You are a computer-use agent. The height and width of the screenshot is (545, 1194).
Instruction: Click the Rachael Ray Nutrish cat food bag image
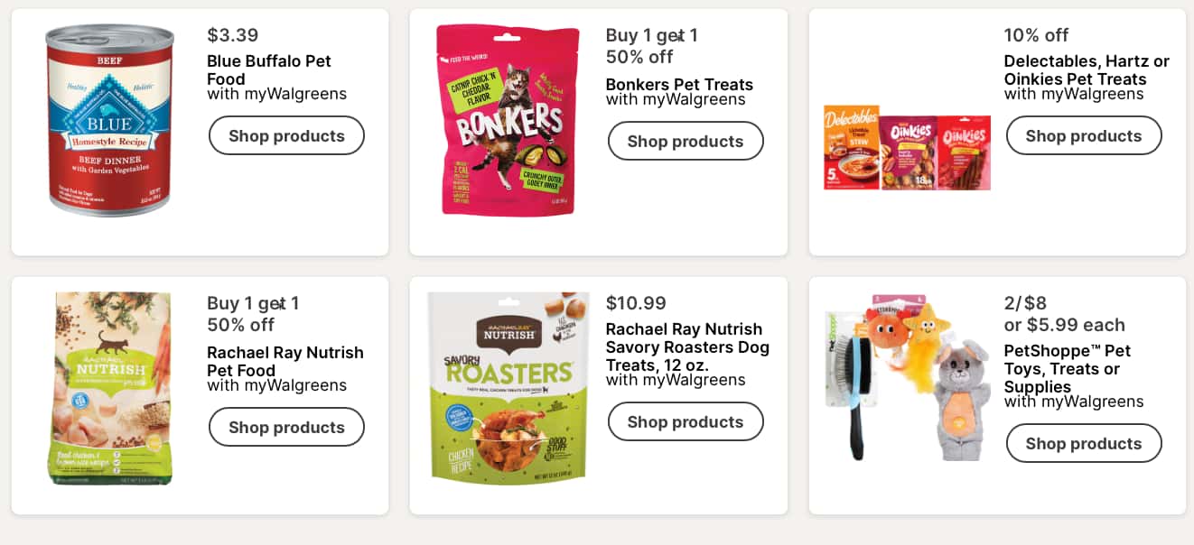point(110,388)
